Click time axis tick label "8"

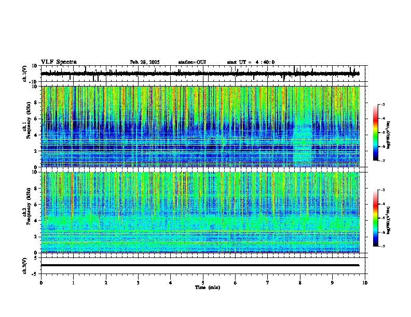(x=300, y=283)
